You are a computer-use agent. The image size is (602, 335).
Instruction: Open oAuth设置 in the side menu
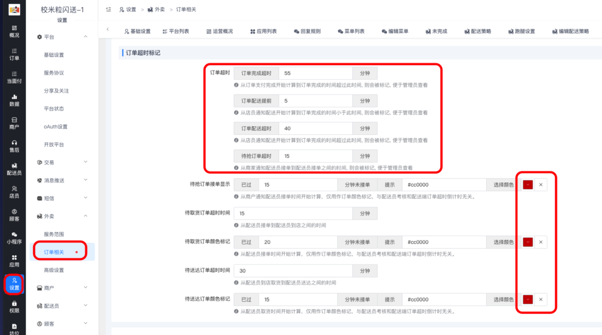coord(55,127)
